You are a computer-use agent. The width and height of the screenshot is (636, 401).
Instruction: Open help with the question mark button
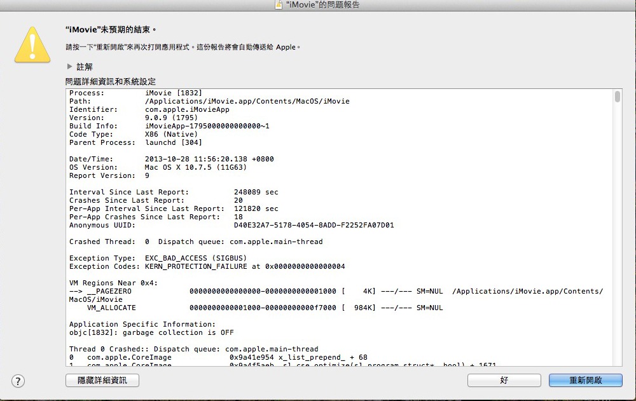(x=18, y=381)
